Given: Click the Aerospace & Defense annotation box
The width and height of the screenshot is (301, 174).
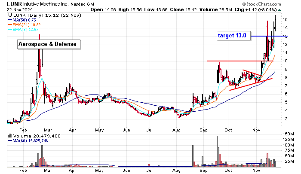Looking at the screenshot, I should 49,44.
